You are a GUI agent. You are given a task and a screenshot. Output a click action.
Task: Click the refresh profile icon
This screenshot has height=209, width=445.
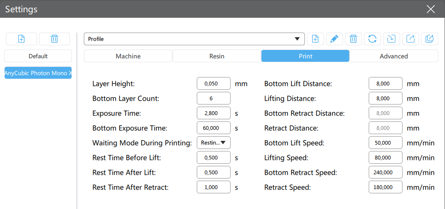tap(372, 39)
